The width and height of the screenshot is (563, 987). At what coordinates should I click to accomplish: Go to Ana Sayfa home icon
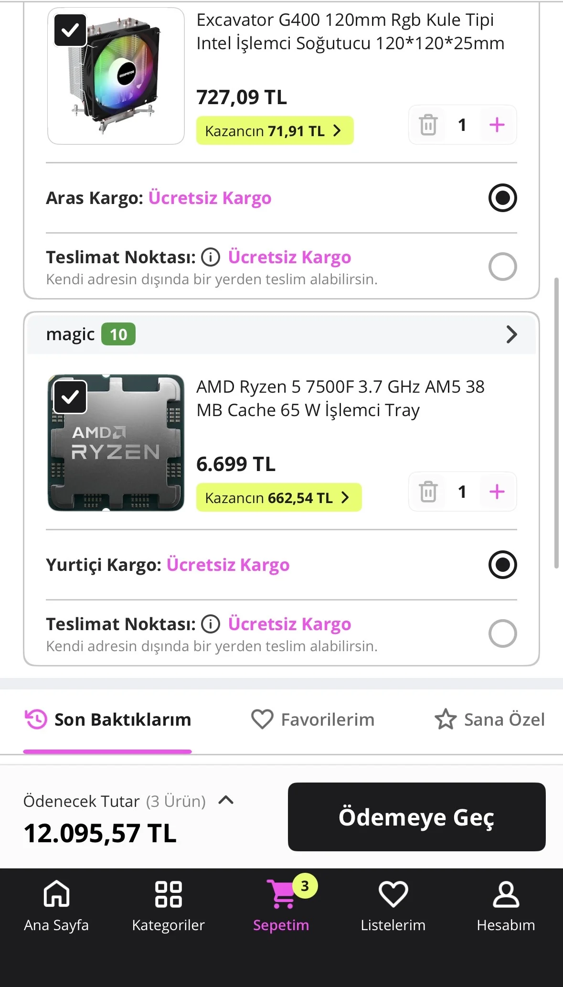56,893
